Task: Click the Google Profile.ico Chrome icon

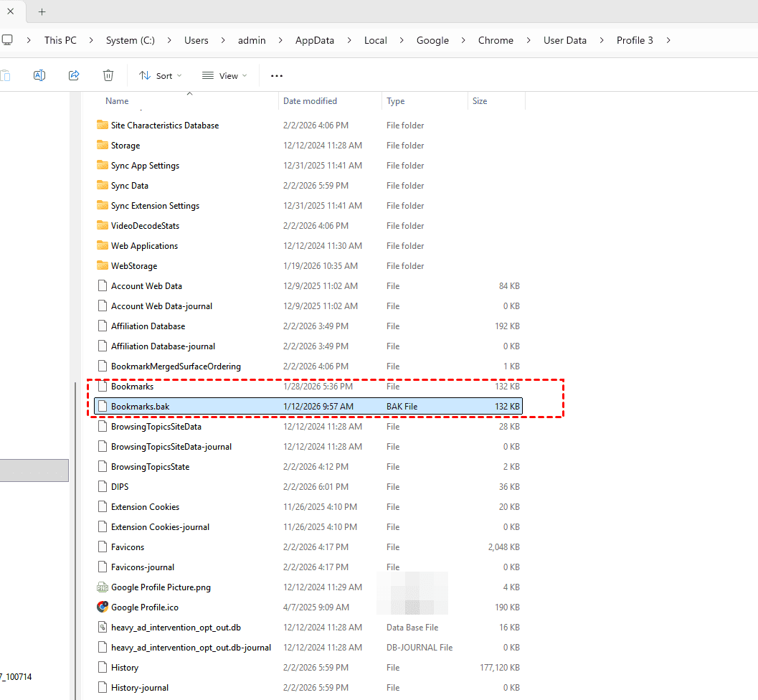Action: pos(102,607)
